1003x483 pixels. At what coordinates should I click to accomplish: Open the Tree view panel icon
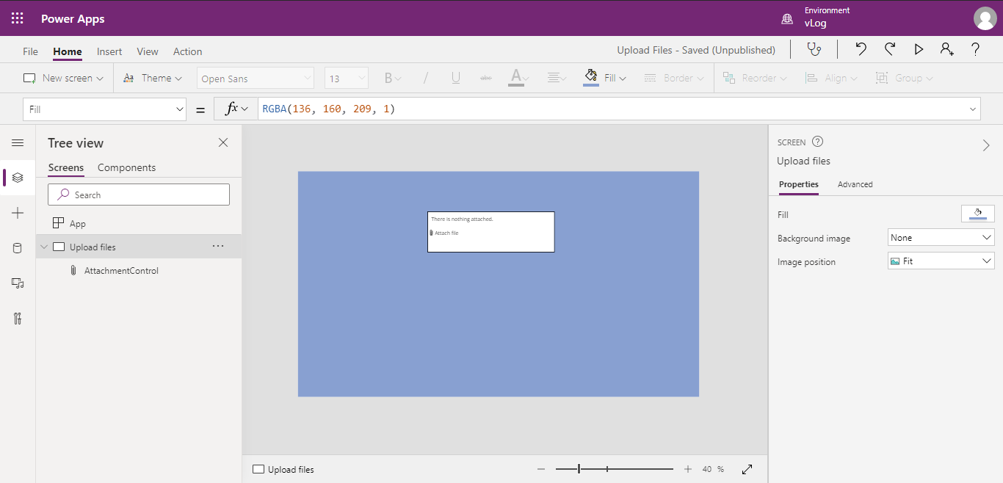(17, 177)
